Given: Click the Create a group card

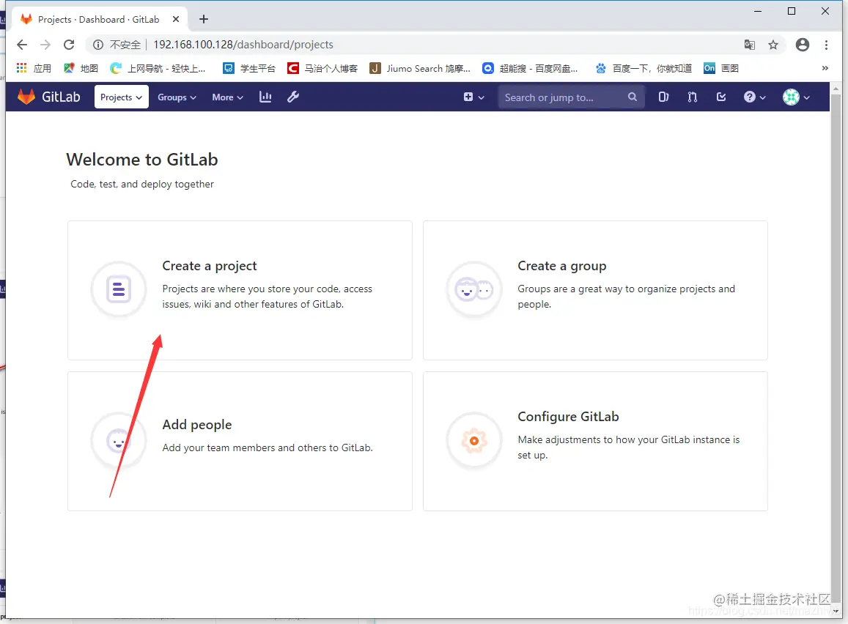Looking at the screenshot, I should (x=595, y=290).
